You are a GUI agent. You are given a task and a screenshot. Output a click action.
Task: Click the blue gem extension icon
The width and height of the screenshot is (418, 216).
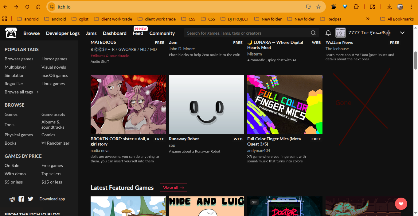345,7
